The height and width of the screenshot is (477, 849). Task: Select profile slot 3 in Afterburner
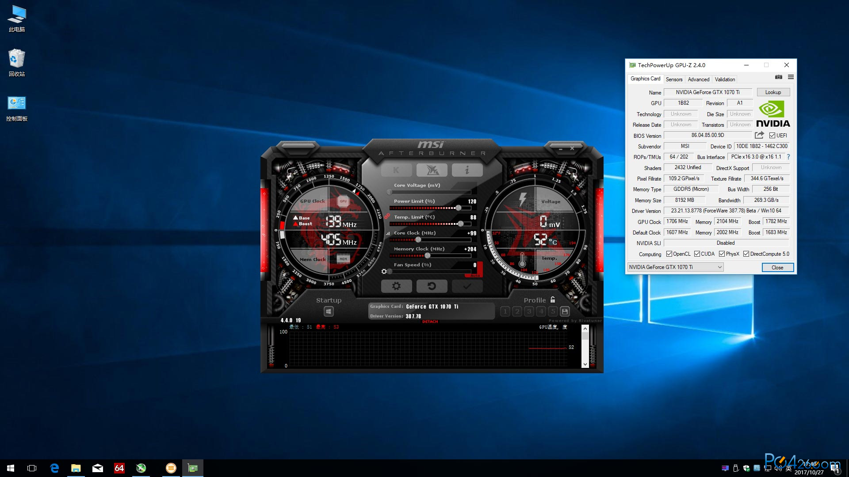pos(529,311)
